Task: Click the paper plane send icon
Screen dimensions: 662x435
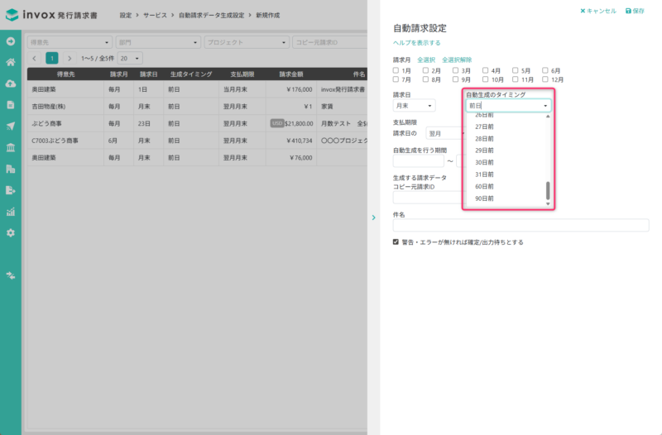Action: 11,126
